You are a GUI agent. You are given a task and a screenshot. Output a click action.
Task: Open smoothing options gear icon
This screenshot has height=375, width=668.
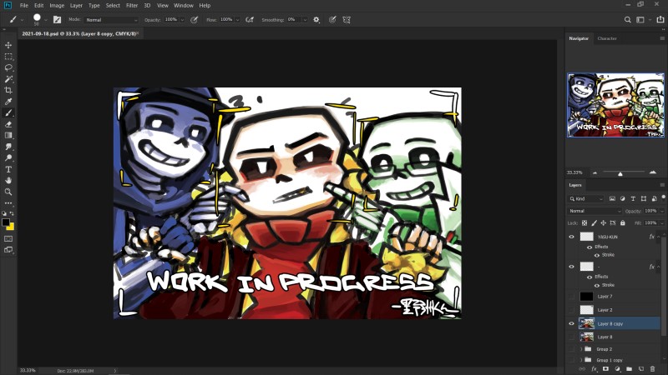click(x=316, y=19)
